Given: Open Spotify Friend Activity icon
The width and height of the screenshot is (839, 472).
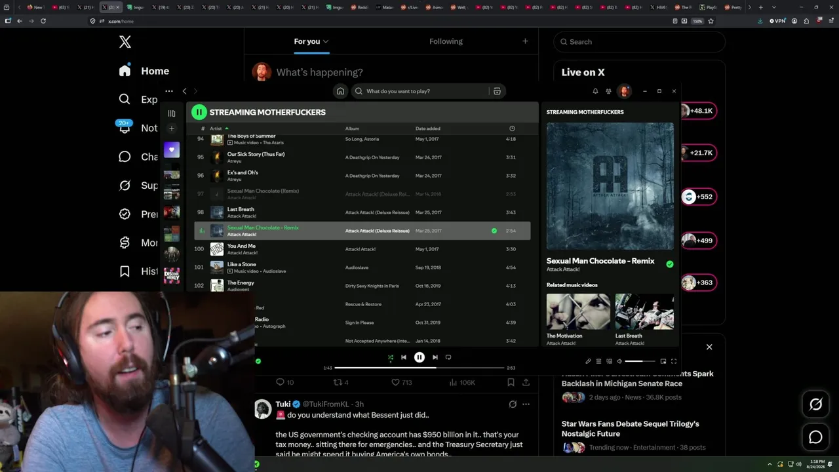Looking at the screenshot, I should pos(608,91).
